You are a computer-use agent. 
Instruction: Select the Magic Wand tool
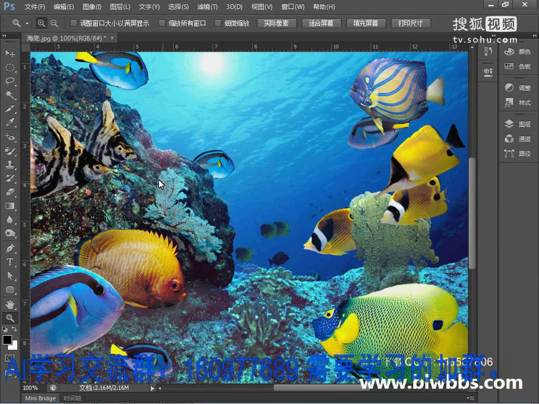pyautogui.click(x=10, y=94)
